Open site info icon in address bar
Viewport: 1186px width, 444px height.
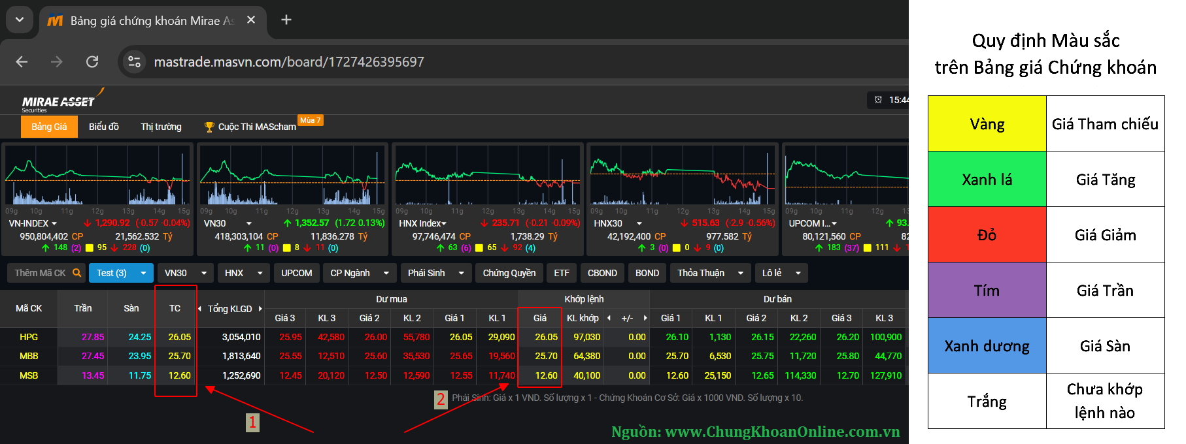[134, 61]
